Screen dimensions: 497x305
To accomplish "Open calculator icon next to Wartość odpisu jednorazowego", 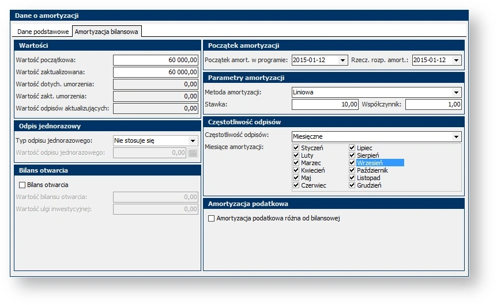I will point(193,153).
